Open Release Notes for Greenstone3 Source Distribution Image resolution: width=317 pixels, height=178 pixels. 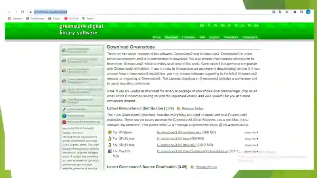206,167
